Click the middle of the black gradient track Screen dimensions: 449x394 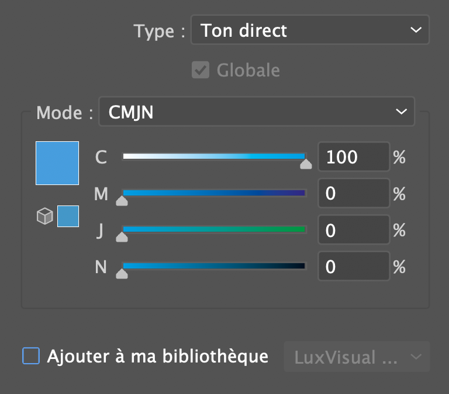(x=214, y=266)
